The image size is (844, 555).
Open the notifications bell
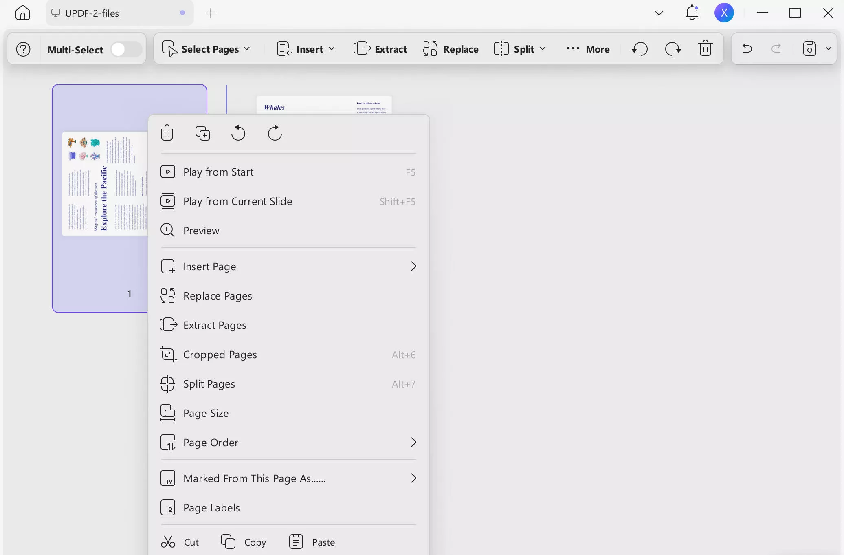(691, 13)
